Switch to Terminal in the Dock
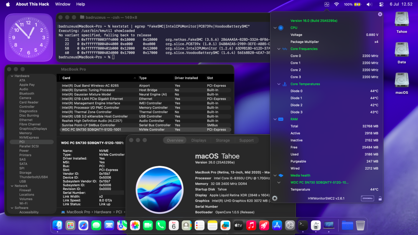This screenshot has width=418, height=235. 303,225
